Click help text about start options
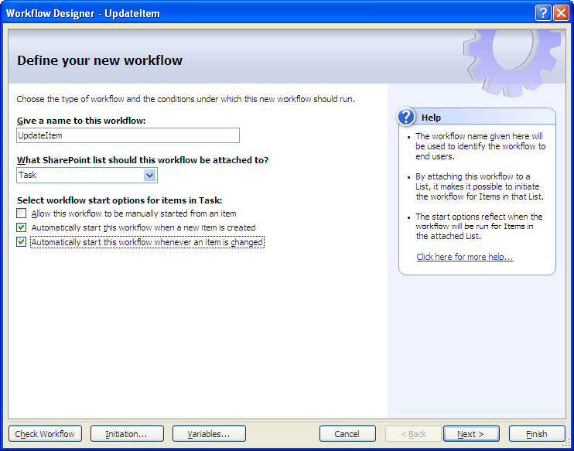574x451 pixels. [479, 227]
